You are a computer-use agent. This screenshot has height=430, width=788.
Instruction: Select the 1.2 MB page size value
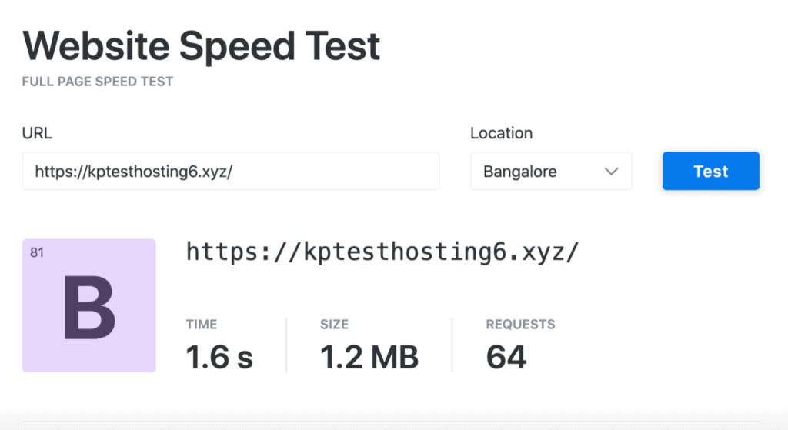click(x=369, y=357)
